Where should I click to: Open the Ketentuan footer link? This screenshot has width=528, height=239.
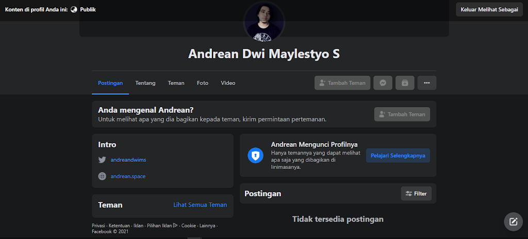click(x=120, y=226)
